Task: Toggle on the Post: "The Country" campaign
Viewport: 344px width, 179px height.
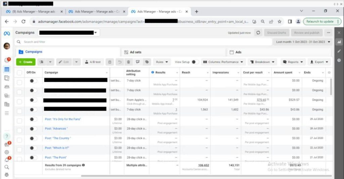Action: (33, 138)
